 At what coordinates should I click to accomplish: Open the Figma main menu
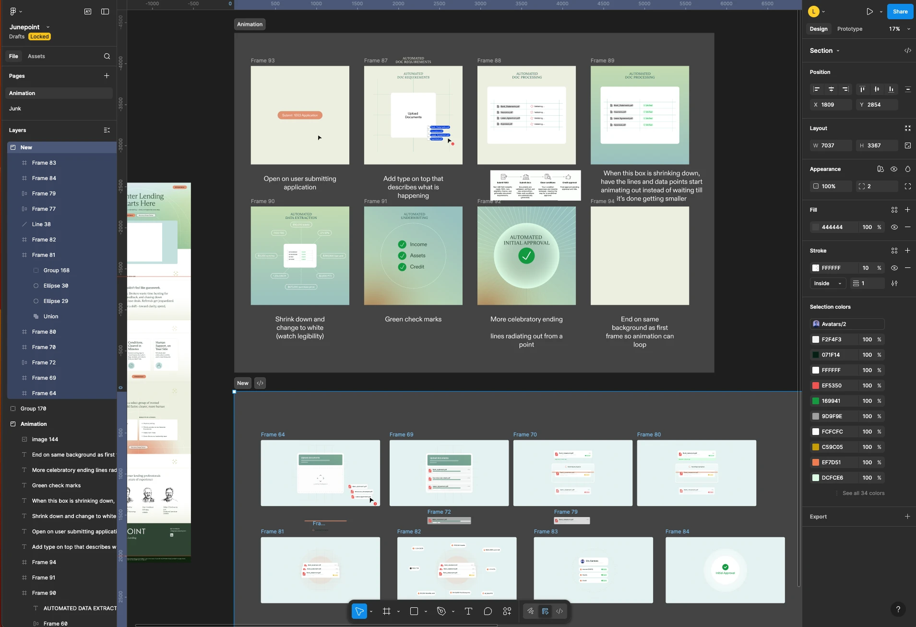[x=13, y=12]
